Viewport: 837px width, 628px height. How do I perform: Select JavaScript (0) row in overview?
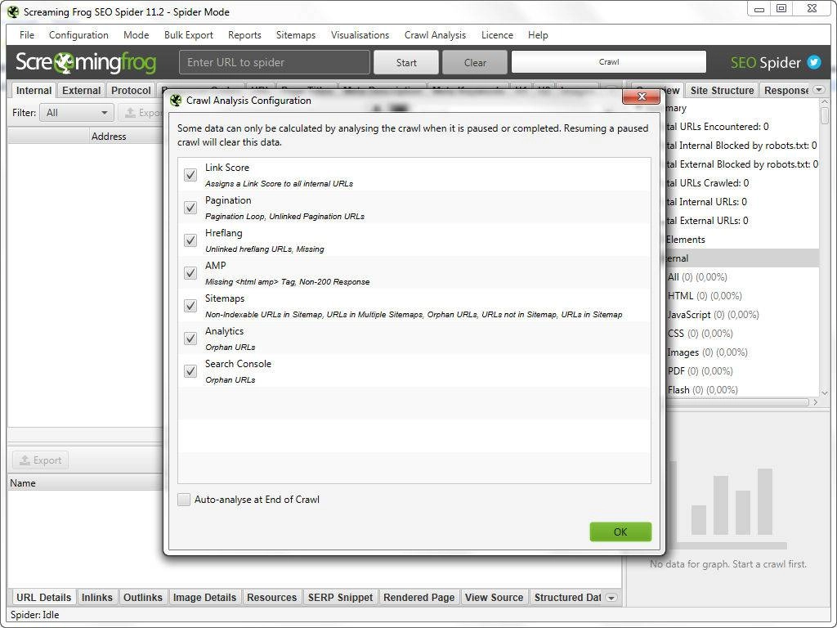pyautogui.click(x=742, y=315)
